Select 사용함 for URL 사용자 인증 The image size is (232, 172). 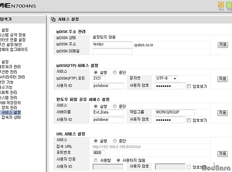(96, 160)
